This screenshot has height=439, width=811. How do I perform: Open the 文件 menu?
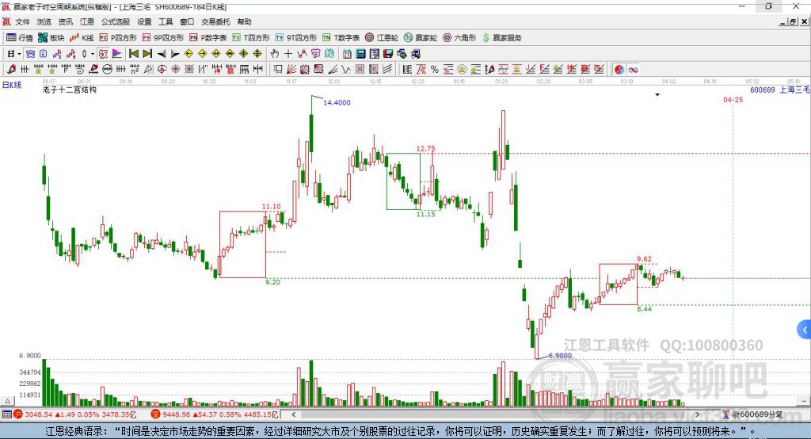[x=23, y=21]
